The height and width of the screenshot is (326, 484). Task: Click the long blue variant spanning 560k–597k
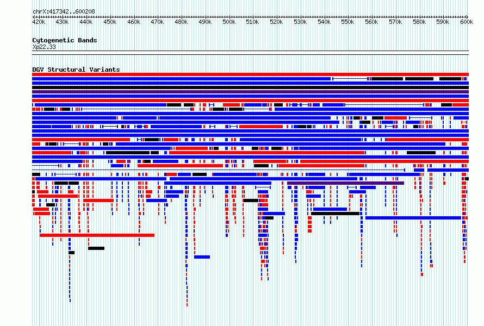413,218
